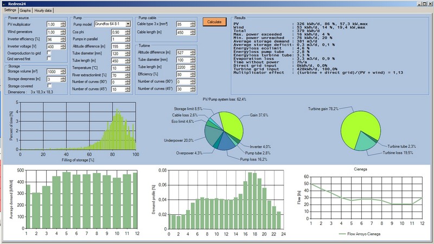Toggle the Storage covered checkbox
Viewport: 434px width, 244px height.
tap(49, 85)
